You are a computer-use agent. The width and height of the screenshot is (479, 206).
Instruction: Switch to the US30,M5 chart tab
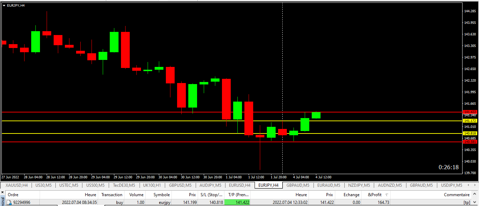[43, 185]
